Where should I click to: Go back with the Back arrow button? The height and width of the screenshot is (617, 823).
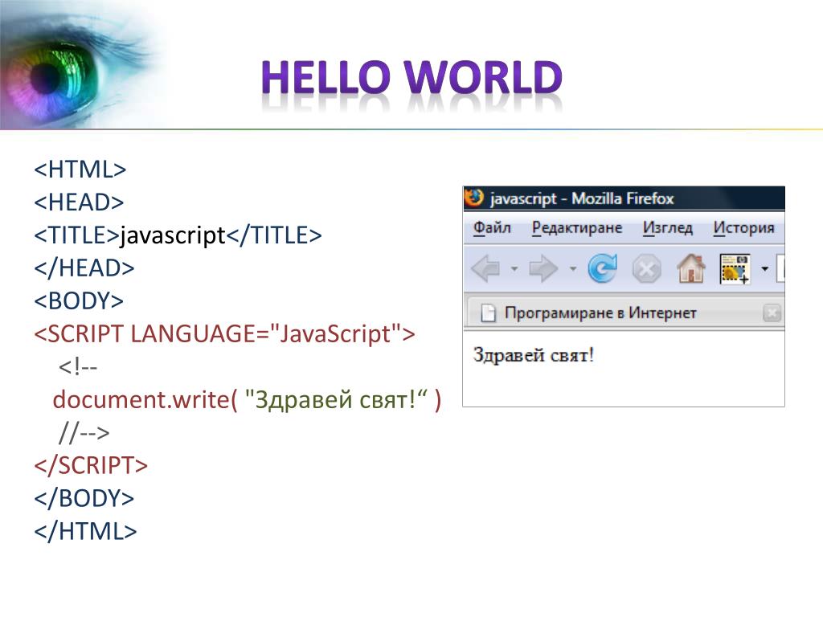pos(486,268)
